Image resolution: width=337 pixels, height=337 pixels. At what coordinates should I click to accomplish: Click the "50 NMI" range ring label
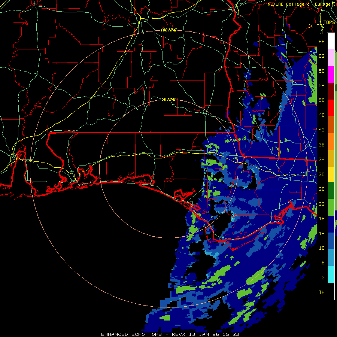(169, 99)
